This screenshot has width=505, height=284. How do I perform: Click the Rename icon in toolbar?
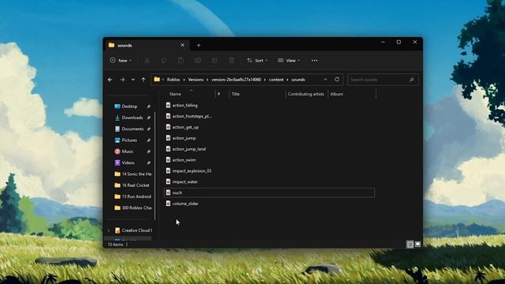click(x=198, y=61)
